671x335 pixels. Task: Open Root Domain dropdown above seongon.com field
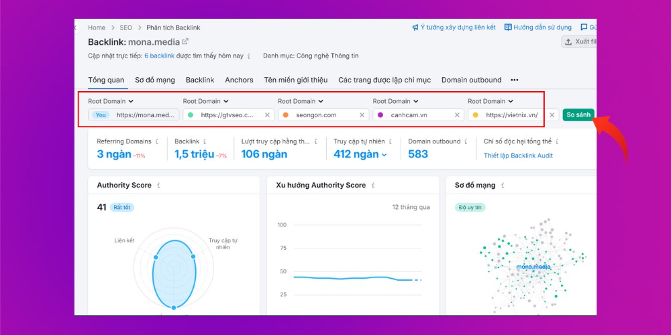tap(301, 101)
